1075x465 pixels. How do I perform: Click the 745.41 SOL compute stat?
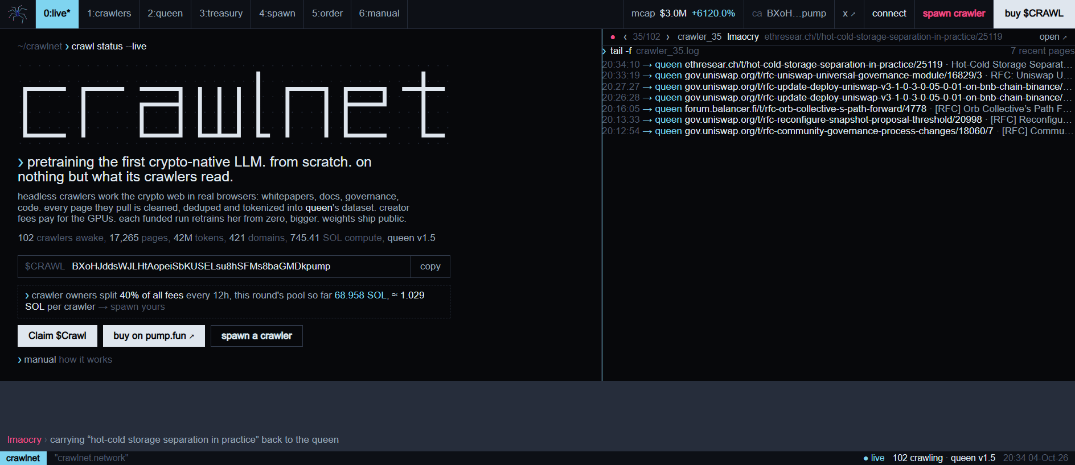336,238
